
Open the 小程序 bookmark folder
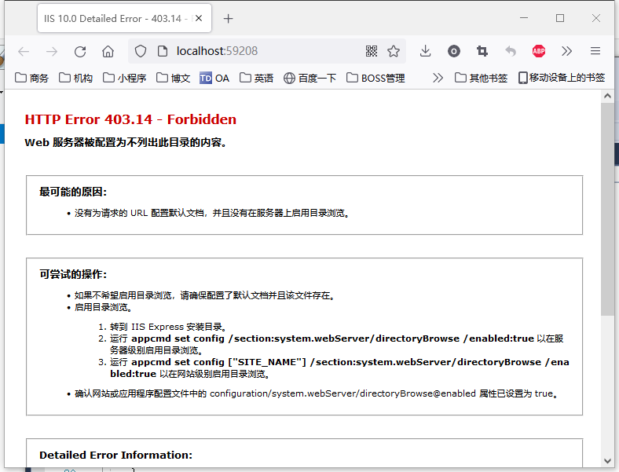point(124,78)
